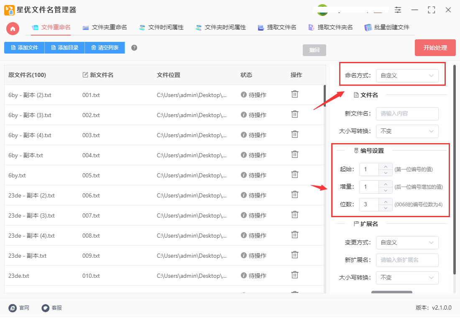Open the 变更方式 dropdown in 扩展名 section
This screenshot has height=318, width=460.
pos(407,243)
